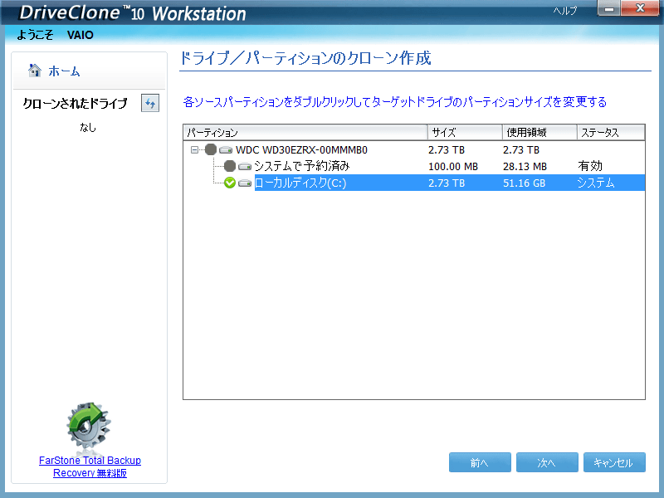Click the 有効 status cell
This screenshot has height=498, width=664.
[590, 166]
